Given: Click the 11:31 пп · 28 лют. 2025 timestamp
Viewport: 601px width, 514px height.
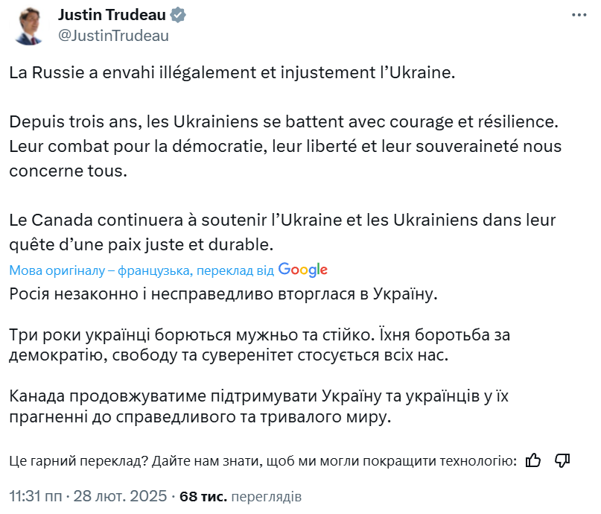Looking at the screenshot, I should (88, 495).
